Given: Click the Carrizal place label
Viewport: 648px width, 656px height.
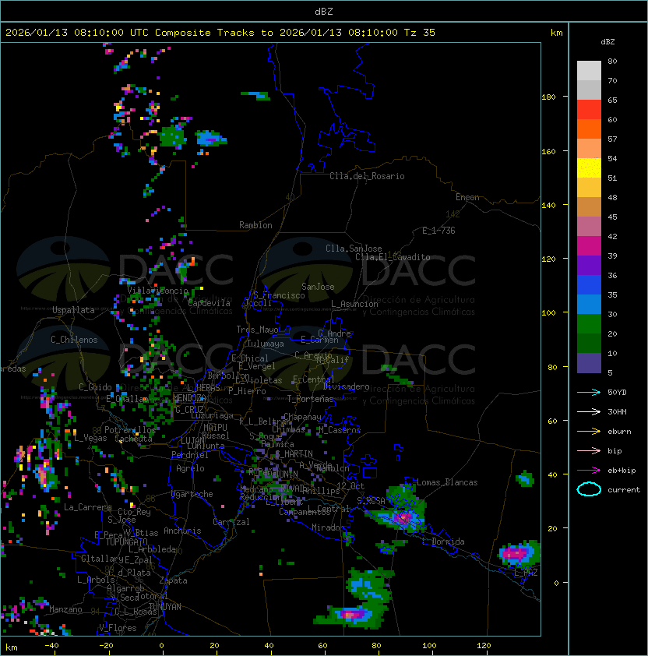Looking at the screenshot, I should pyautogui.click(x=231, y=522).
